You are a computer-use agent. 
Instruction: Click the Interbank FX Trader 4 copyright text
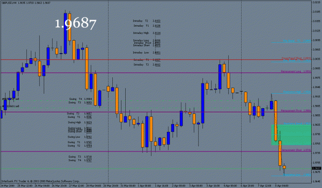pos(41,181)
